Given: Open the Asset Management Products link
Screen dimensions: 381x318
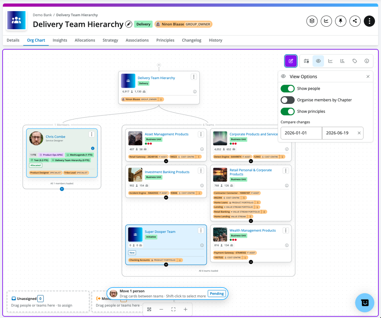Looking at the screenshot, I should tap(166, 134).
